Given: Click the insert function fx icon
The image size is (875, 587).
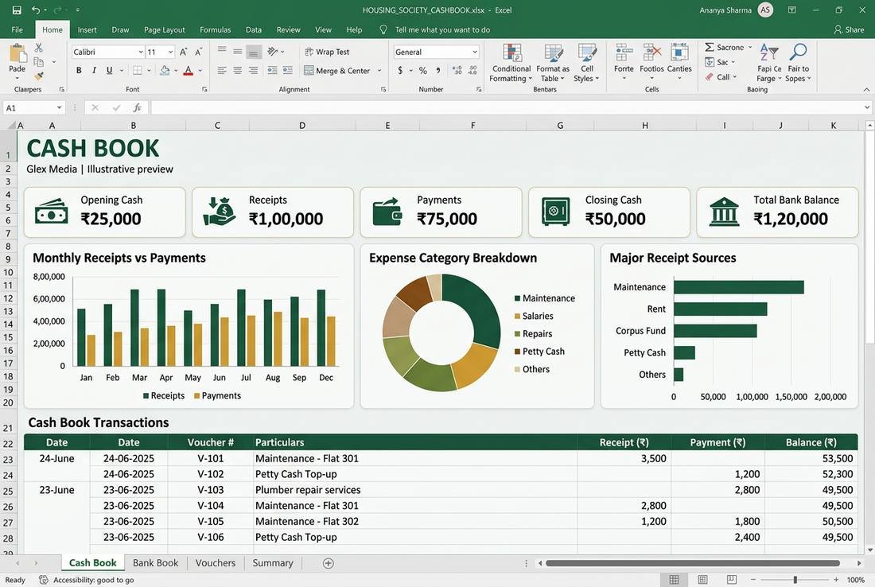Looking at the screenshot, I should [x=138, y=107].
